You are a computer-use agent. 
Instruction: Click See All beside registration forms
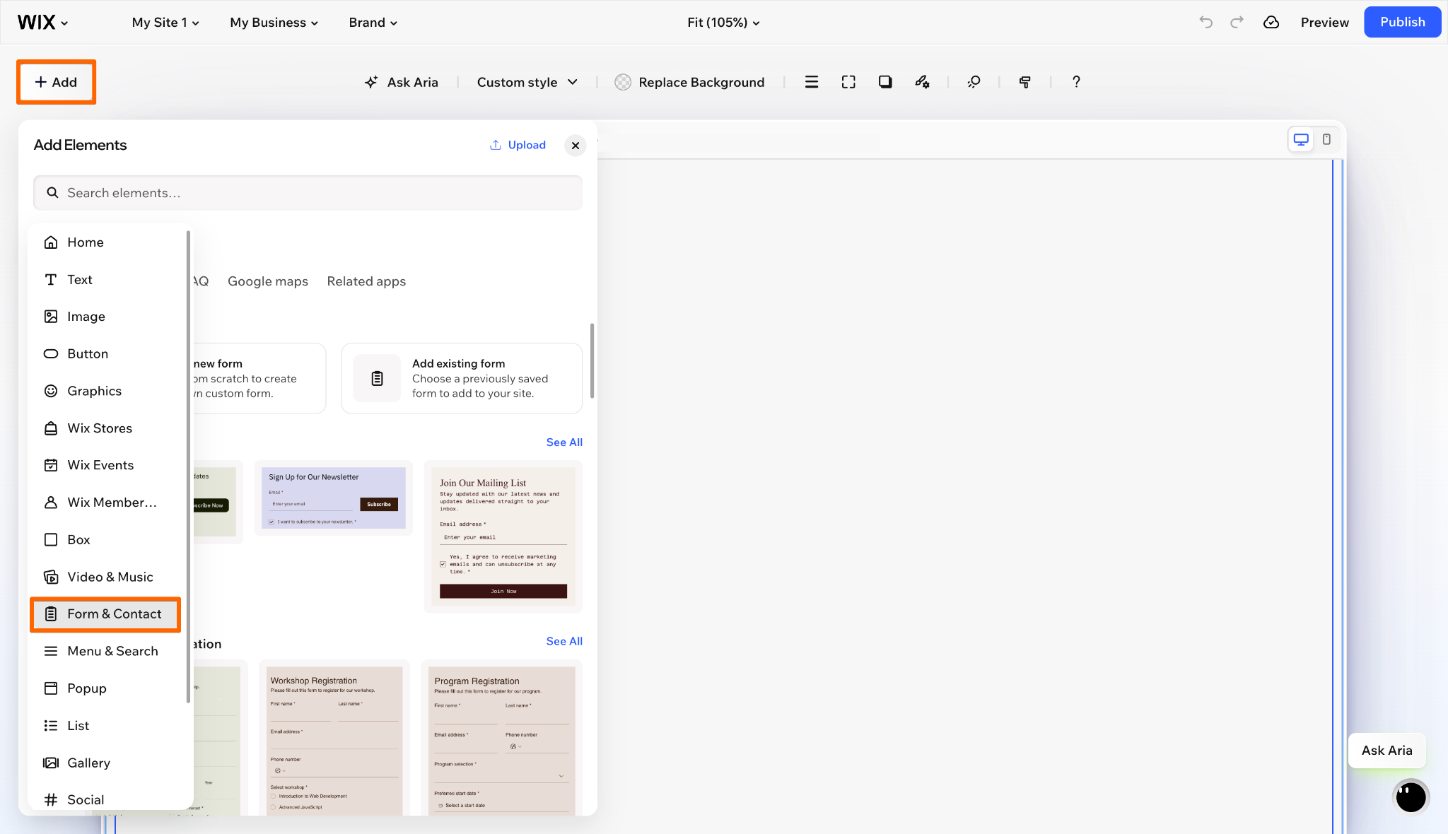(x=564, y=642)
